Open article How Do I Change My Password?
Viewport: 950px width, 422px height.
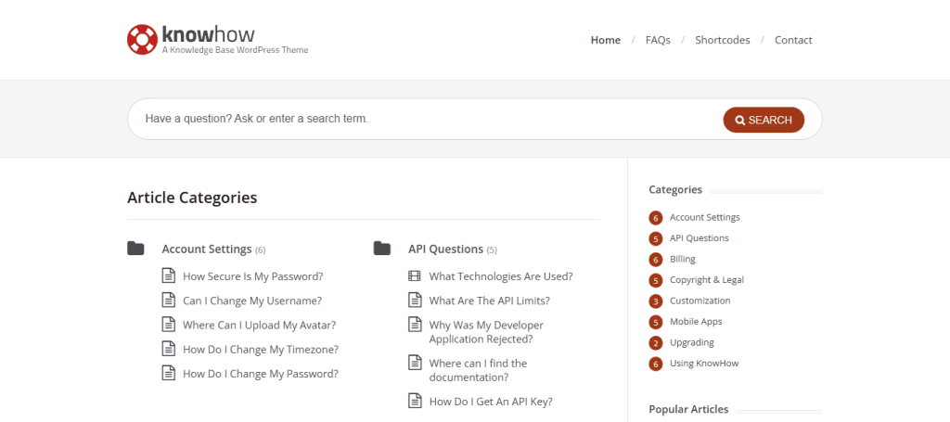pyautogui.click(x=261, y=374)
